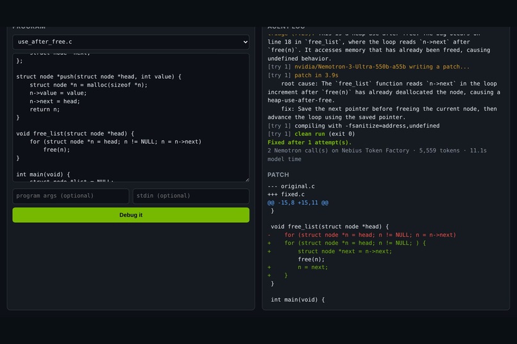This screenshot has height=344, width=517.
Task: Click 'compiling with -fsanitize=address,undefined' log line
Action: 367,126
